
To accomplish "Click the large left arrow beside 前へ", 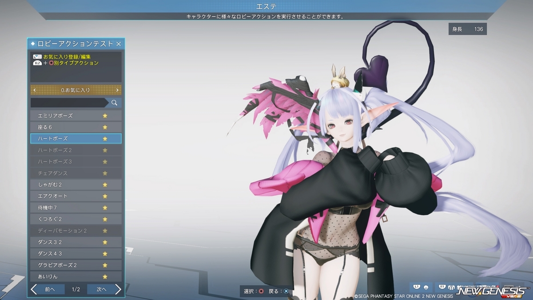I will (x=34, y=289).
